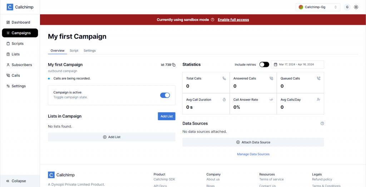Click the Callchimp logo in the footer

tap(61, 175)
